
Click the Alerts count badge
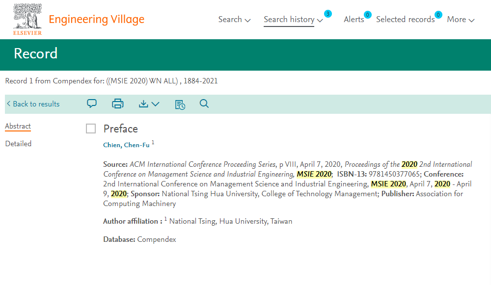(x=368, y=15)
